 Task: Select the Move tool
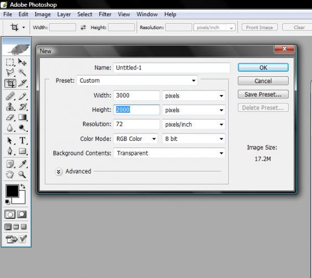22,62
